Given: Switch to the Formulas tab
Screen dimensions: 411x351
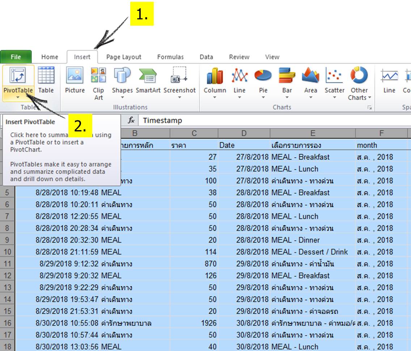Looking at the screenshot, I should pos(170,57).
